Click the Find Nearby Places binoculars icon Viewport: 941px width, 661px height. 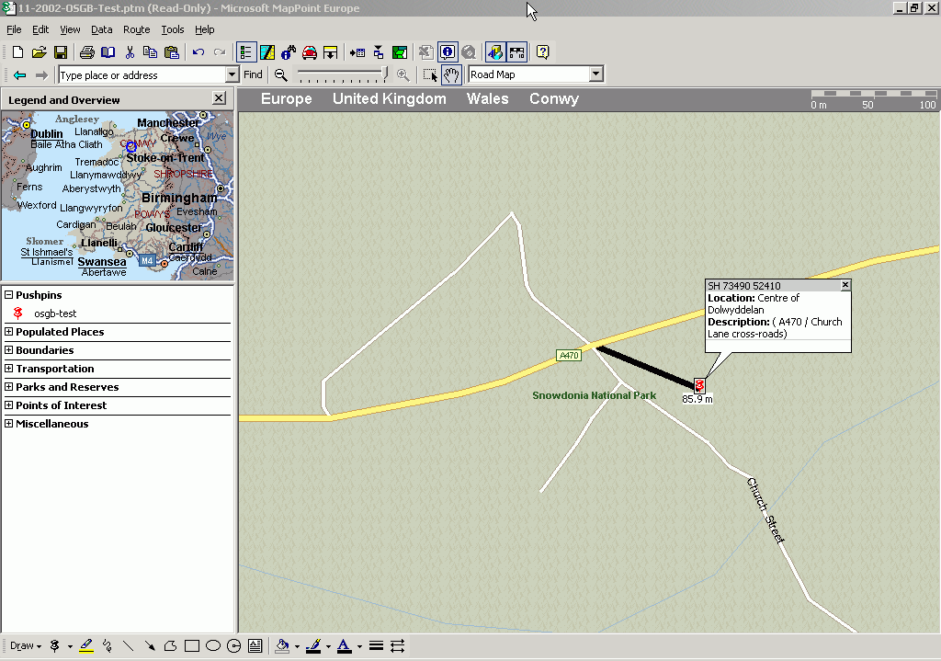click(x=289, y=52)
